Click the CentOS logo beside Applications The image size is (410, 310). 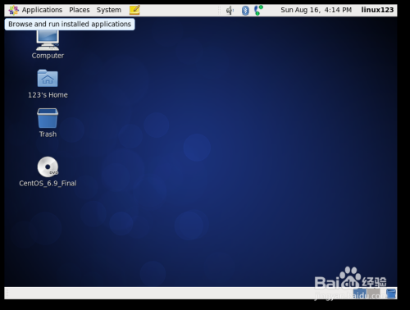[x=13, y=11]
